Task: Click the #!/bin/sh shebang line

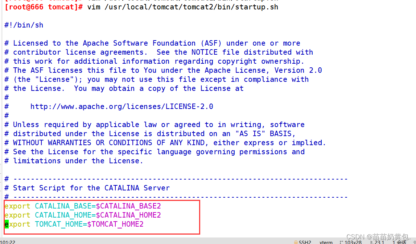Action: click(24, 25)
